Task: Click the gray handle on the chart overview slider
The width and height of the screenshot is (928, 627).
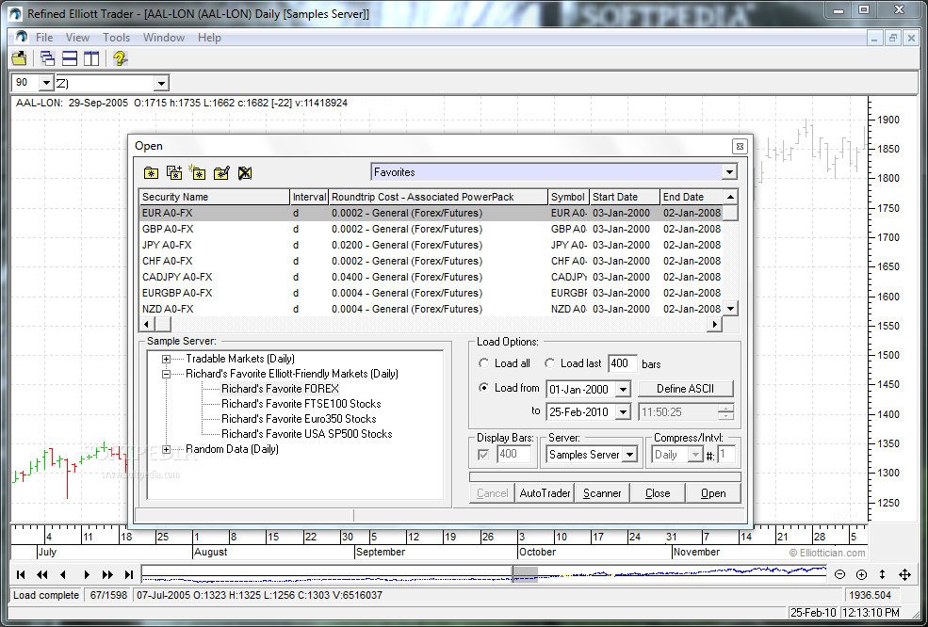Action: (x=525, y=573)
